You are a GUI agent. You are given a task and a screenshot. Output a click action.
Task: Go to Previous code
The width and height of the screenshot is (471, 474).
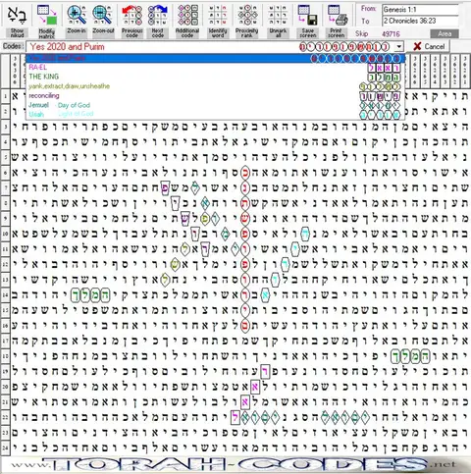[x=131, y=21]
